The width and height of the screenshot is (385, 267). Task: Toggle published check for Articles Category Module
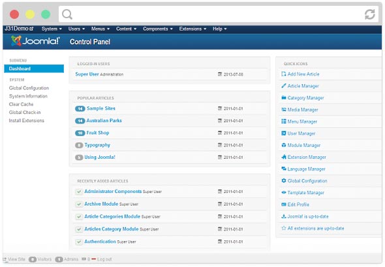(x=79, y=229)
